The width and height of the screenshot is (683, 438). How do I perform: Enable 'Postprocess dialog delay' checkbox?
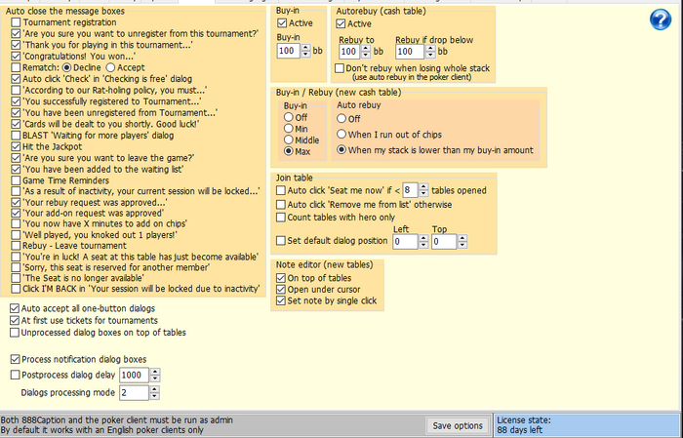click(x=15, y=375)
